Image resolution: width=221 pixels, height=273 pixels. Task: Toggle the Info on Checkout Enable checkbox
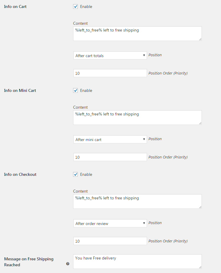click(x=75, y=174)
